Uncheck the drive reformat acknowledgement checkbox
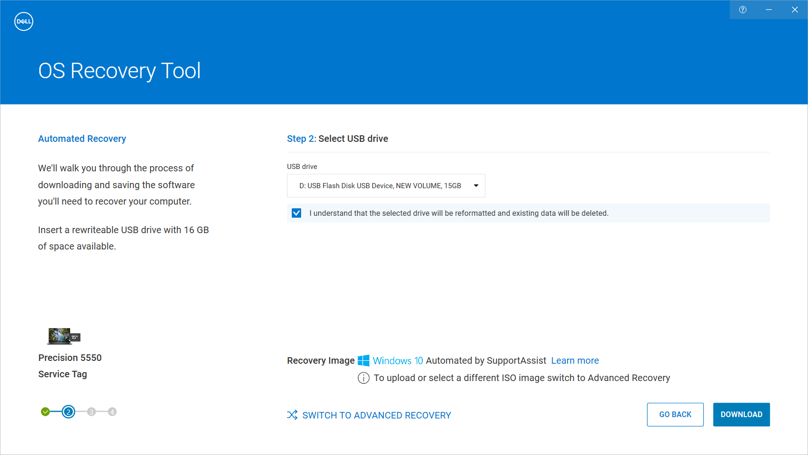This screenshot has height=455, width=808. [296, 213]
